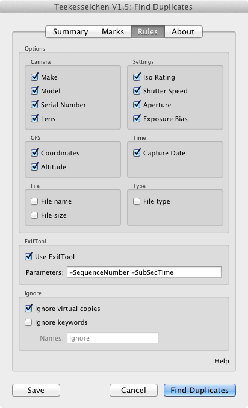
Task: Toggle the Altitude checkbox
Action: click(x=34, y=166)
